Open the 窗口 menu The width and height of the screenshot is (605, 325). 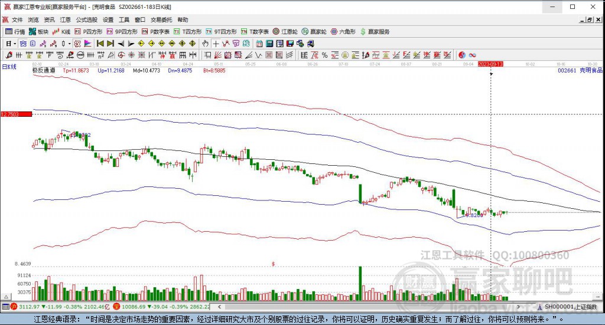[x=140, y=19]
